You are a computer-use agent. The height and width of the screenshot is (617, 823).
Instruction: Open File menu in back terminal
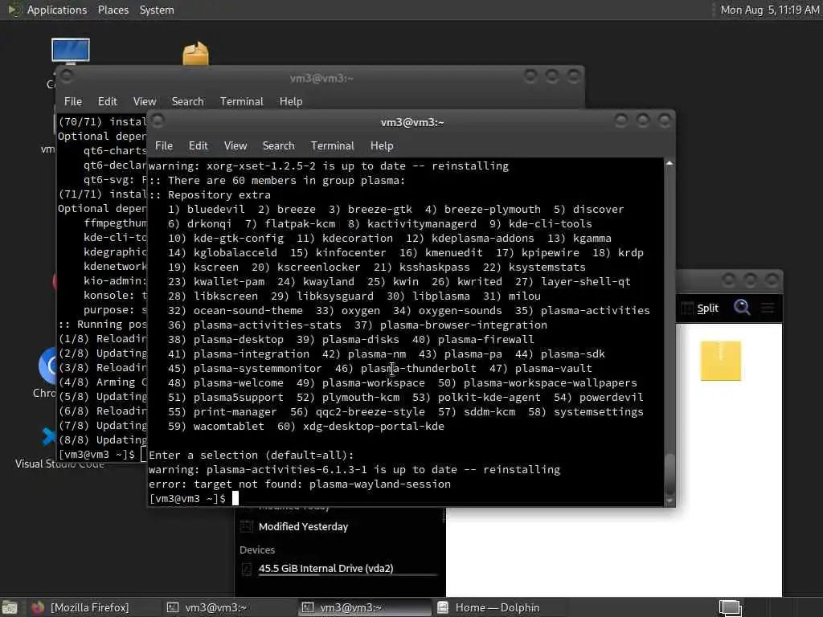73,101
